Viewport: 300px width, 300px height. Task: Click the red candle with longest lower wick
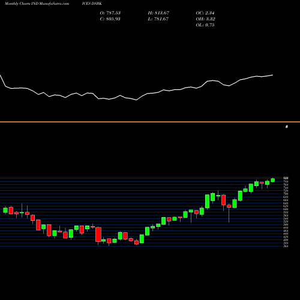229,206
